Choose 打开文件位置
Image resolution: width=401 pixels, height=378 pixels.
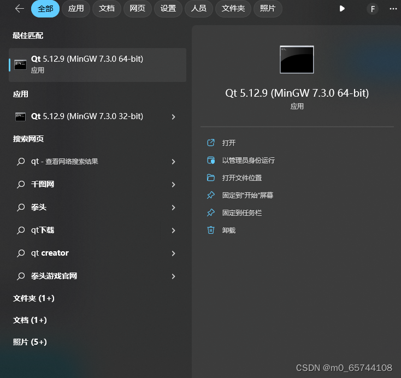(x=242, y=178)
